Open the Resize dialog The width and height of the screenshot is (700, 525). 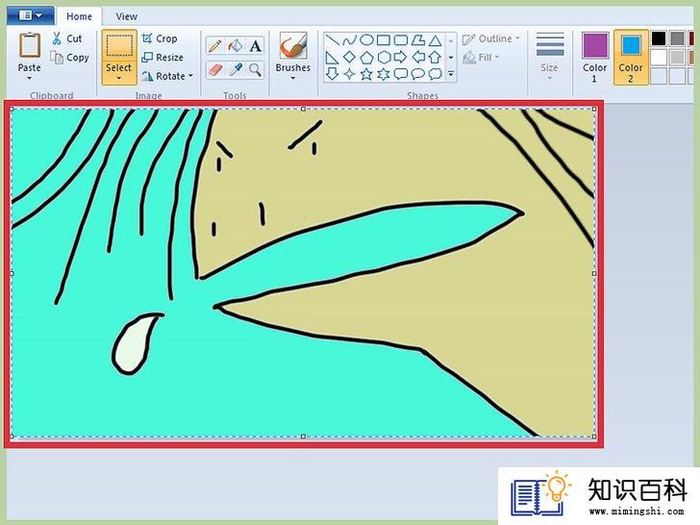pos(162,57)
